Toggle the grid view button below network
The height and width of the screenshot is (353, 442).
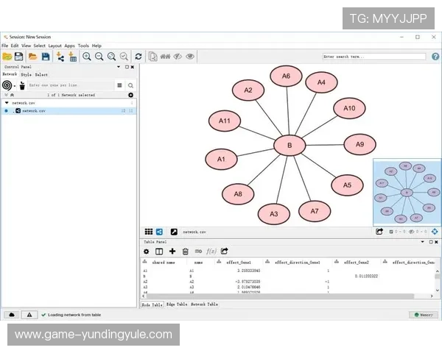pos(148,232)
